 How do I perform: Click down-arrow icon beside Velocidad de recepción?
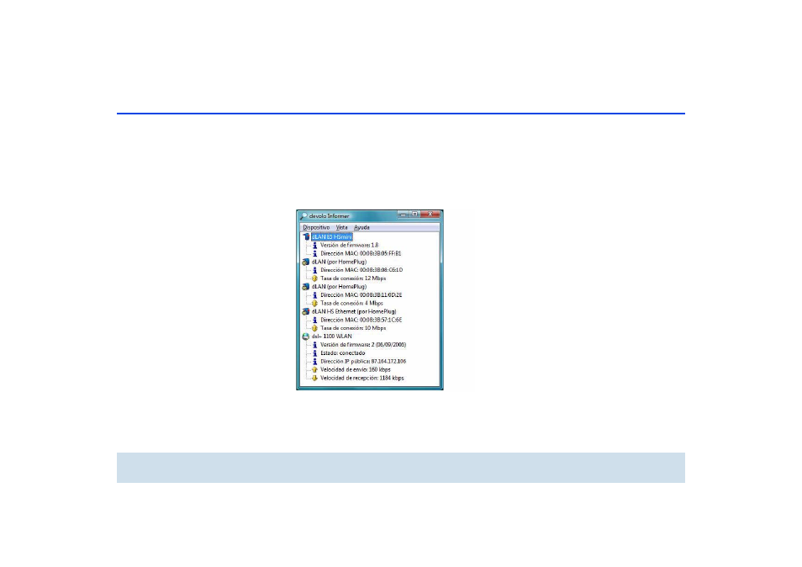tap(314, 379)
